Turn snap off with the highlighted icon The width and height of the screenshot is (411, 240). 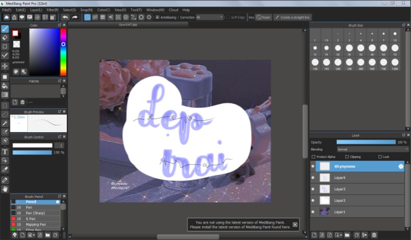87,17
